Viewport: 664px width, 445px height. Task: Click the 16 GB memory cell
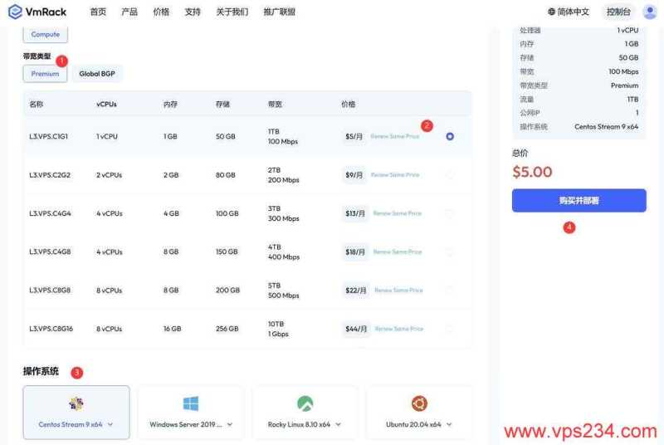[173, 329]
